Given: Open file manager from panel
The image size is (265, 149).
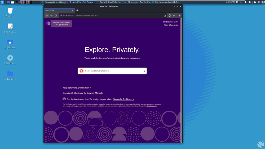Looking at the screenshot, I should [x=13, y=2].
